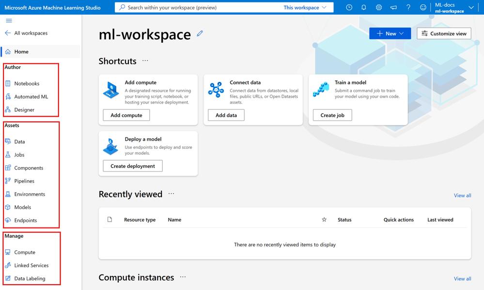Collapse the hamburger navigation menu
484x290 pixels.
coord(9,21)
